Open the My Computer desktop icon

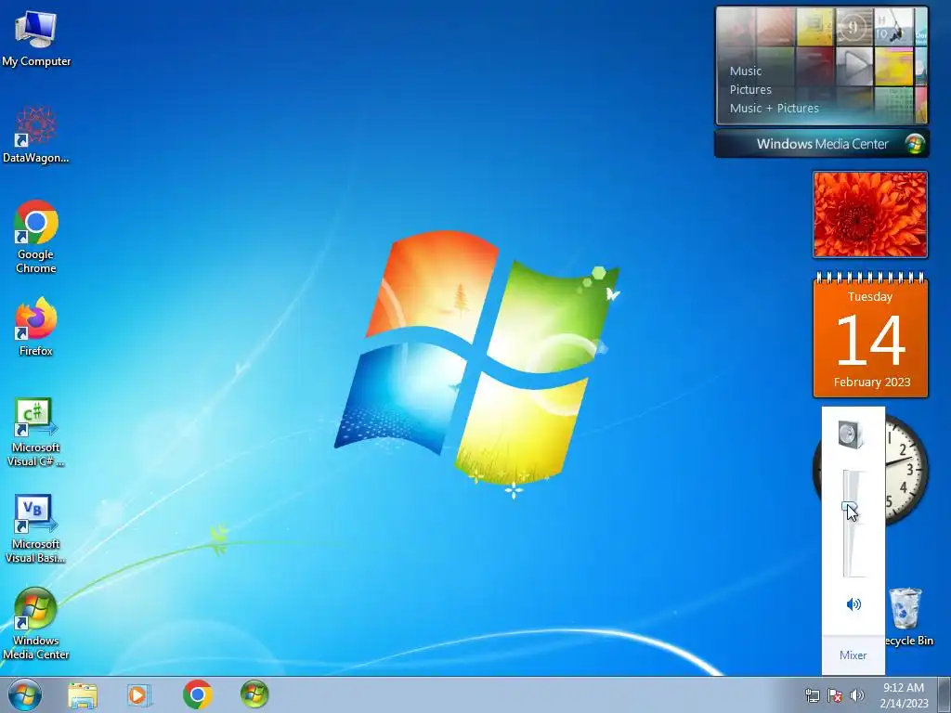point(36,37)
